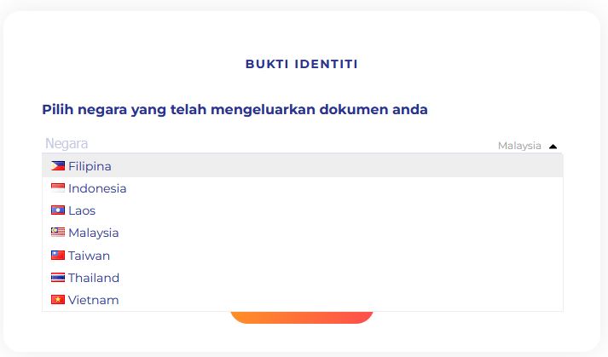This screenshot has width=608, height=357.
Task: Click the Malaysia flag icon
Action: pos(58,233)
